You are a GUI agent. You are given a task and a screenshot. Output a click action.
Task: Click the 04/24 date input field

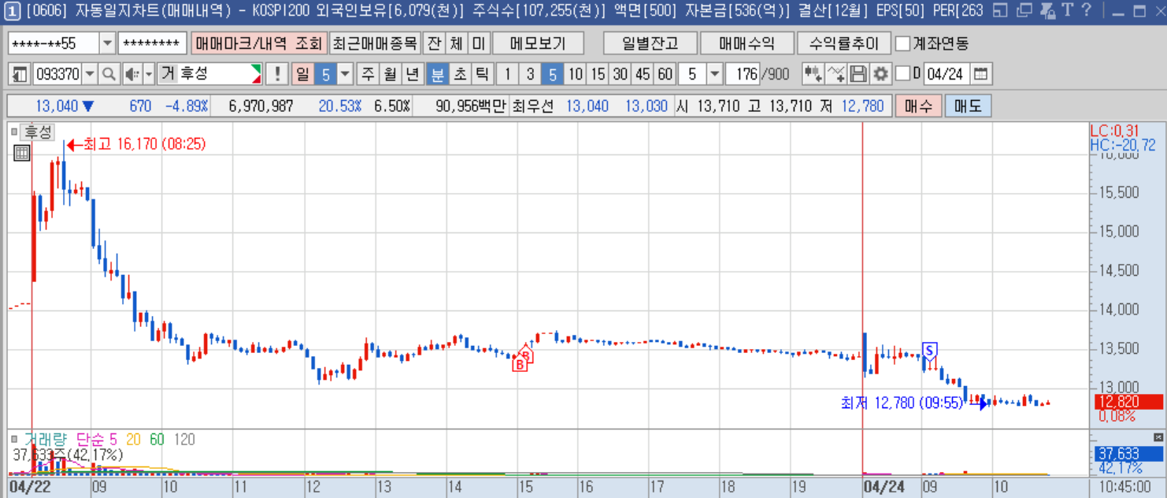pyautogui.click(x=946, y=74)
